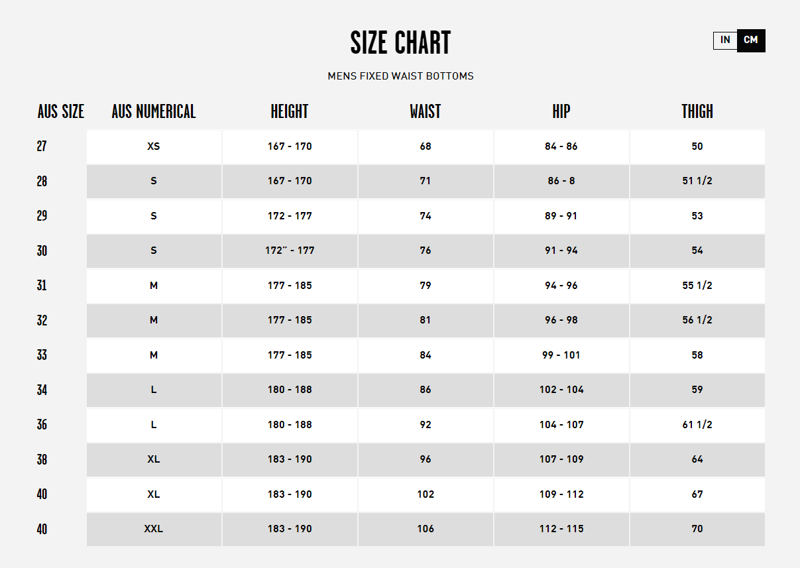This screenshot has width=800, height=568.
Task: Click the XS numerical size cell
Action: [154, 146]
